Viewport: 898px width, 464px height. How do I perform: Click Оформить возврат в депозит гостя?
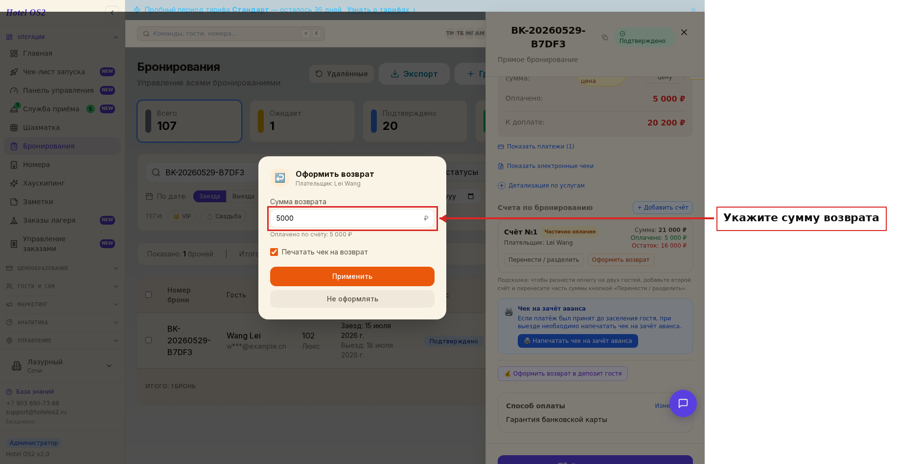click(563, 374)
